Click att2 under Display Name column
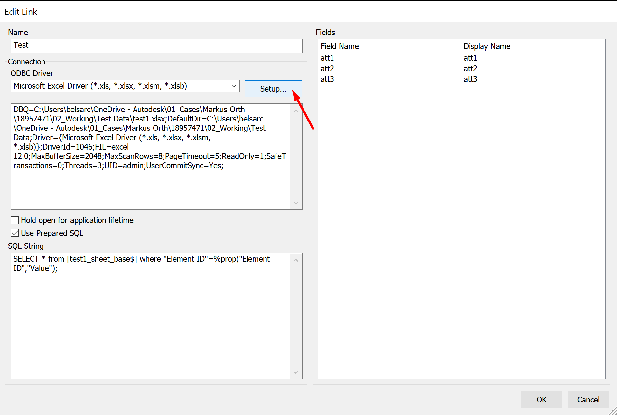The image size is (617, 415). pyautogui.click(x=470, y=68)
